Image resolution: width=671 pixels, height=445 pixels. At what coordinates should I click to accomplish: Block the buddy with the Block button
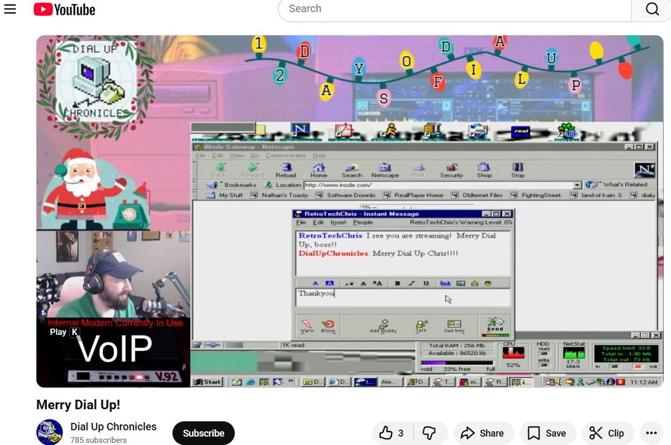[x=328, y=326]
